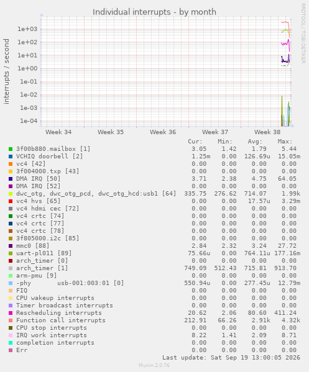Image resolution: width=309 pixels, height=372 pixels.
Task: Click the Last update timestamp text
Action: 231,358
